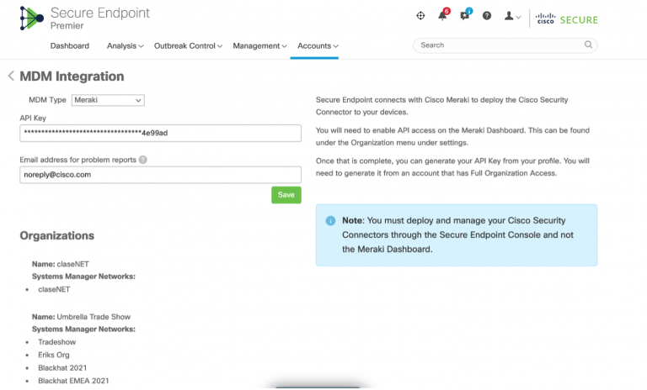
Task: Click the problem reports email field
Action: pyautogui.click(x=160, y=175)
